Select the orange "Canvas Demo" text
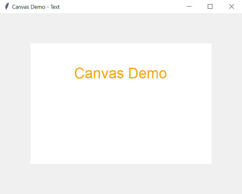242x194 pixels. 120,73
